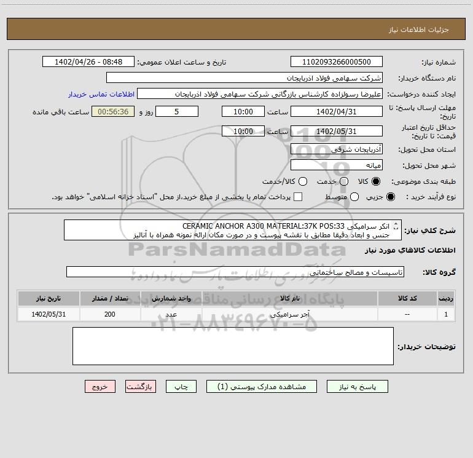Click the بازگشت back button

tap(141, 387)
